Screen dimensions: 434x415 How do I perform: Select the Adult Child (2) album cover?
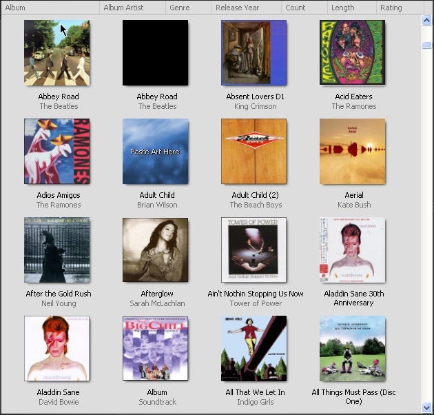[x=254, y=151]
